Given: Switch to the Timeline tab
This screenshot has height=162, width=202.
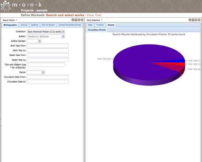Looking at the screenshot, I should [x=100, y=25].
